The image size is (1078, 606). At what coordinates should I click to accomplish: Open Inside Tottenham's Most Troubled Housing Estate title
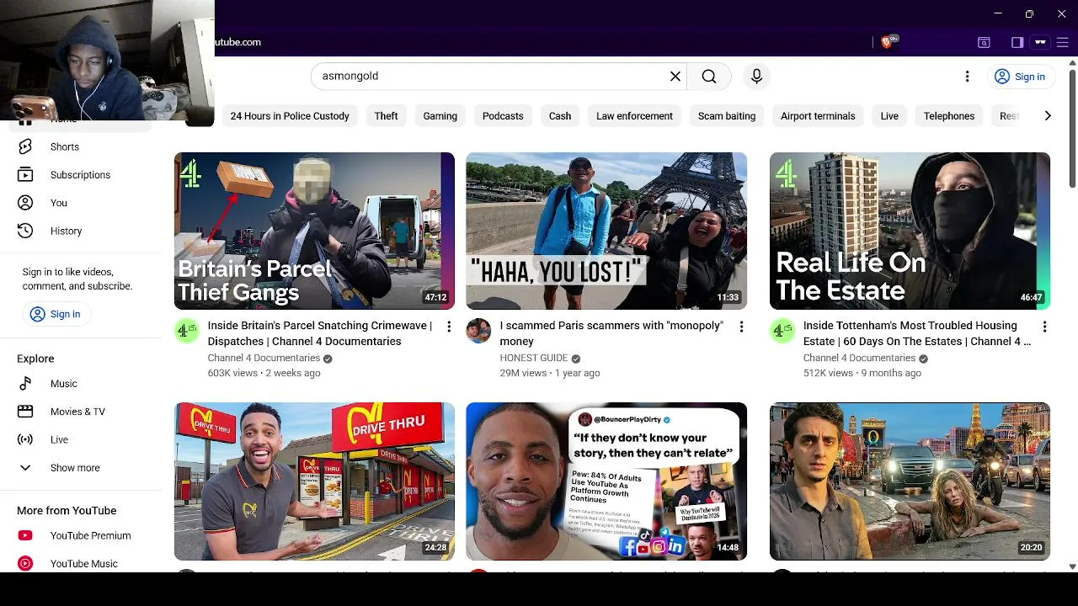coord(916,333)
